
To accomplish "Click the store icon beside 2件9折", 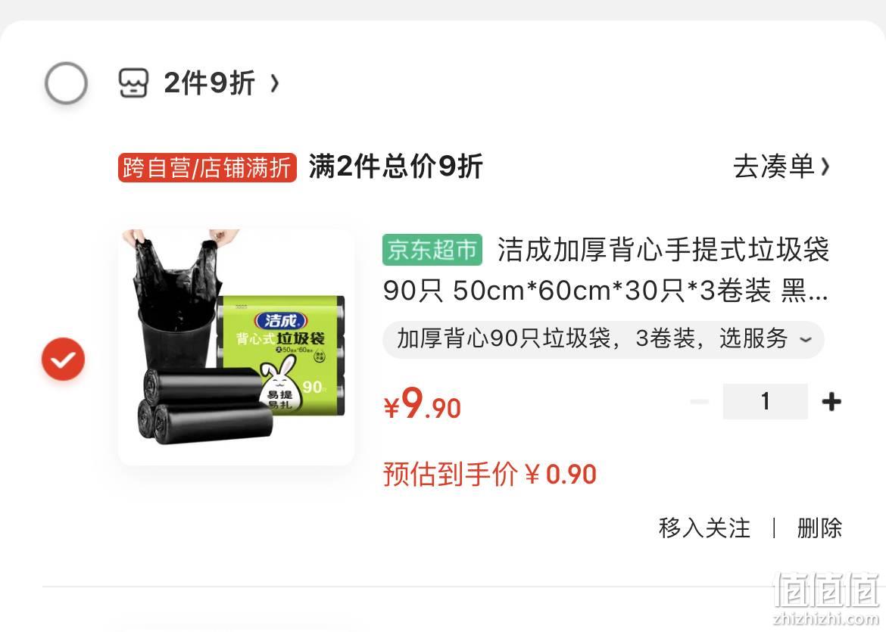I will (133, 83).
